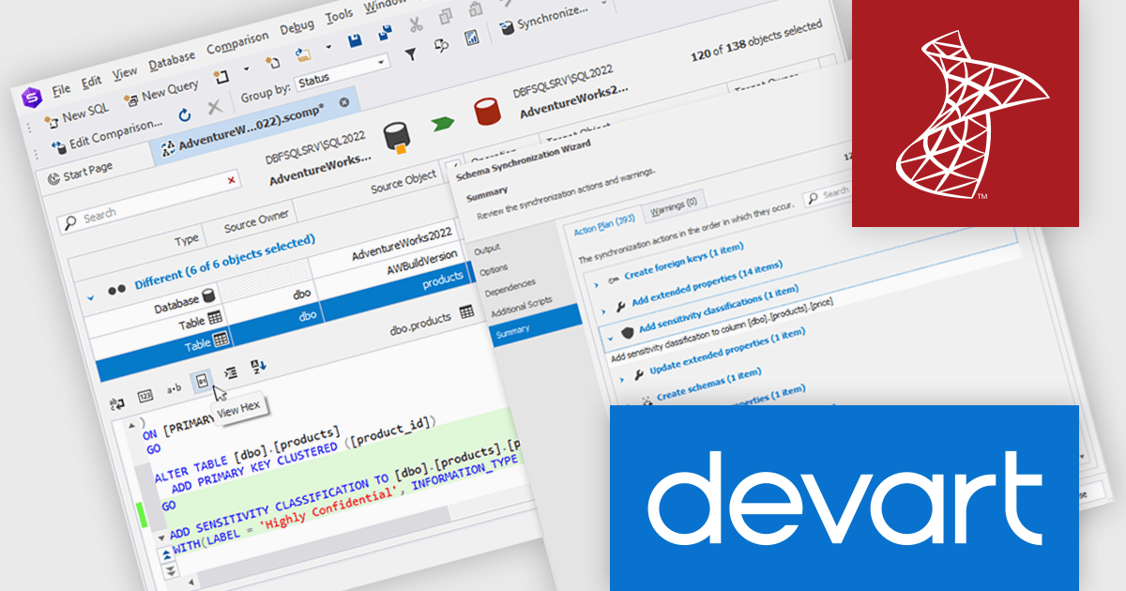Collapse the Different (6 of 6) group

click(x=91, y=296)
